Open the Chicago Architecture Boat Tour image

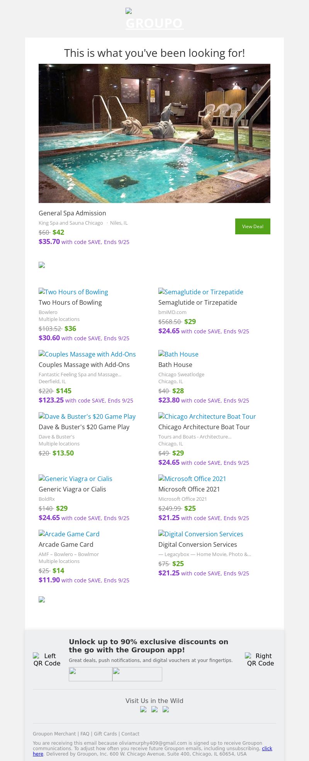coord(207,416)
